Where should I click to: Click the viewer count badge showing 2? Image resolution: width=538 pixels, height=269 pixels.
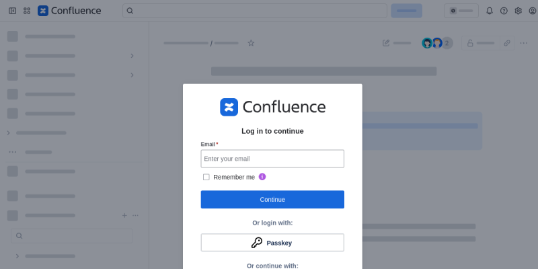click(447, 43)
